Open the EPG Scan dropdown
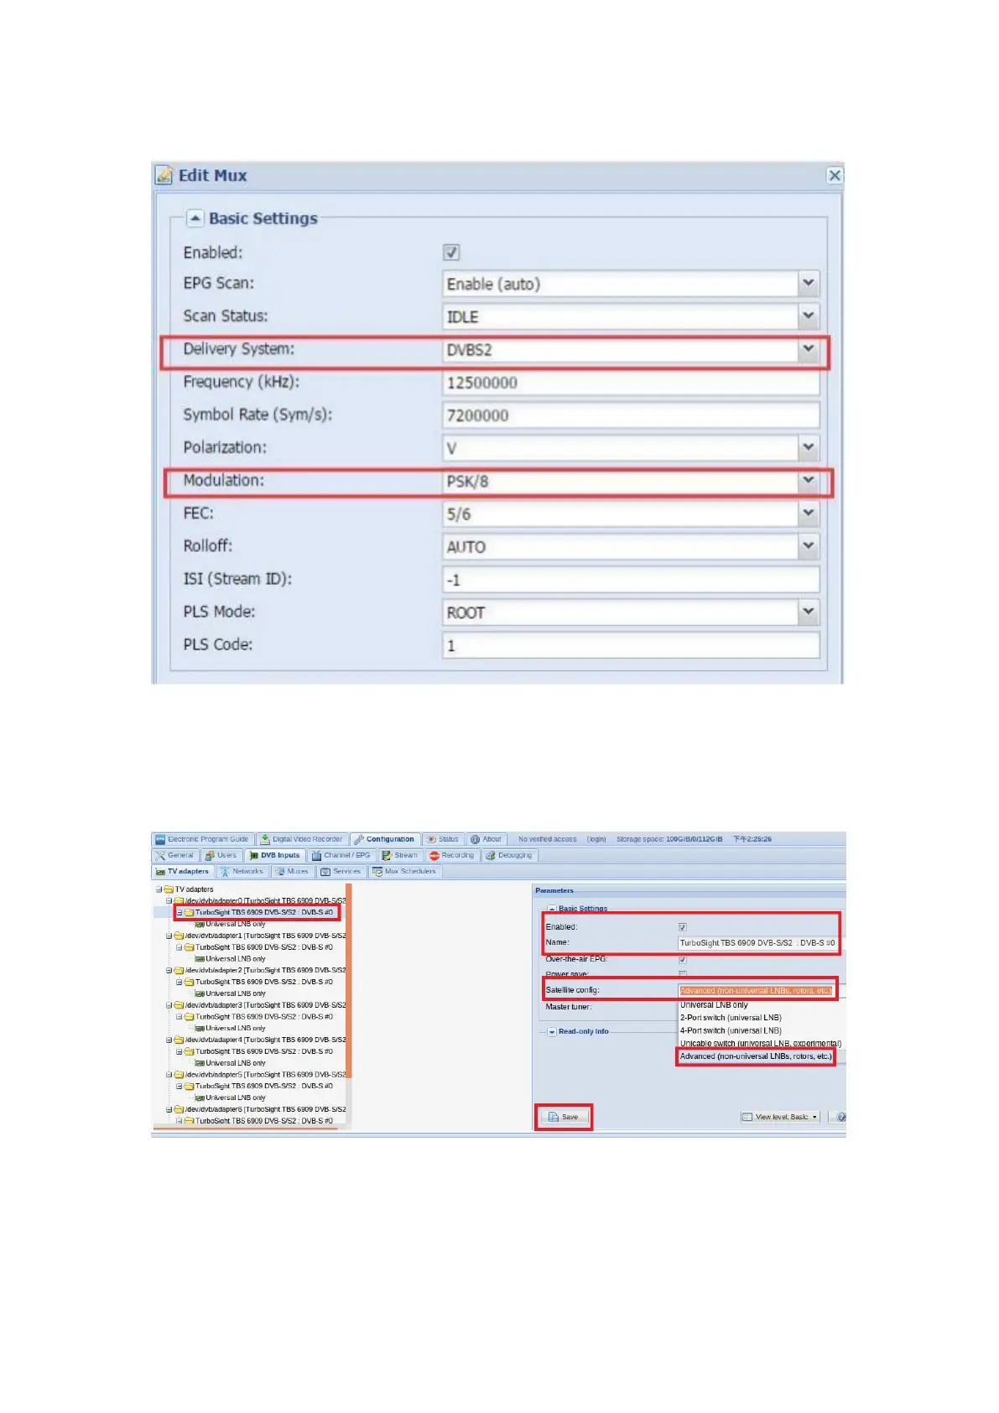Image resolution: width=999 pixels, height=1413 pixels. [808, 284]
